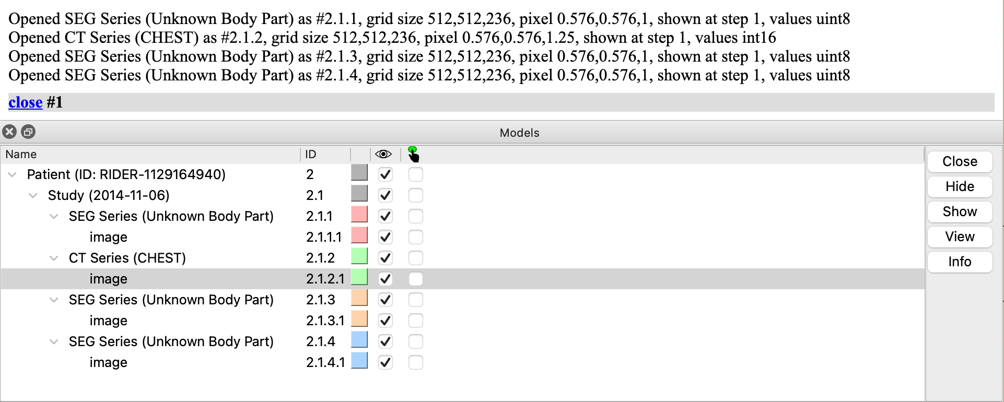Image resolution: width=1004 pixels, height=402 pixels.
Task: Click the blue close command link
Action: coord(25,102)
